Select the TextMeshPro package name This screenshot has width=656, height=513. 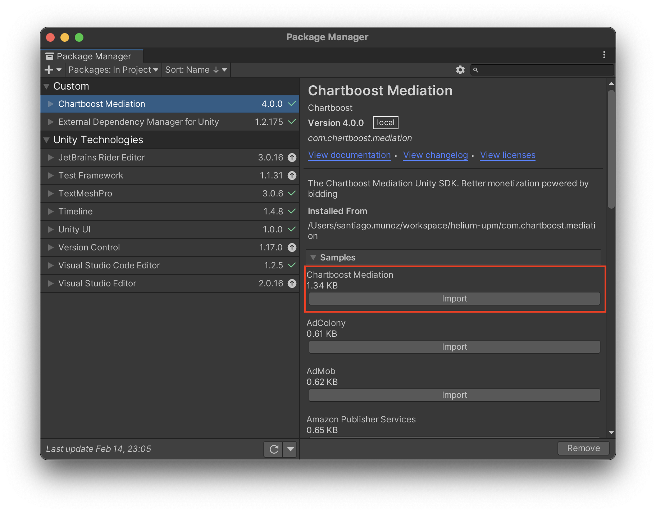[x=85, y=194]
